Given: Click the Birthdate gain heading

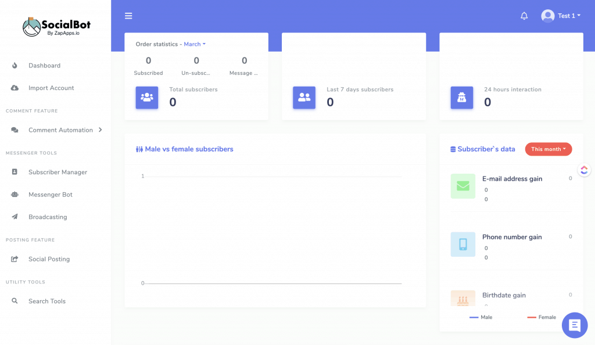Looking at the screenshot, I should pyautogui.click(x=504, y=295).
